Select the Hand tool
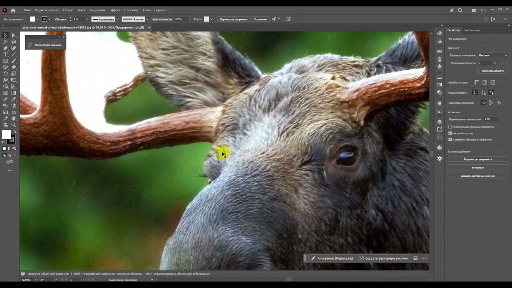Viewport: 512px width, 288px height. [x=14, y=118]
